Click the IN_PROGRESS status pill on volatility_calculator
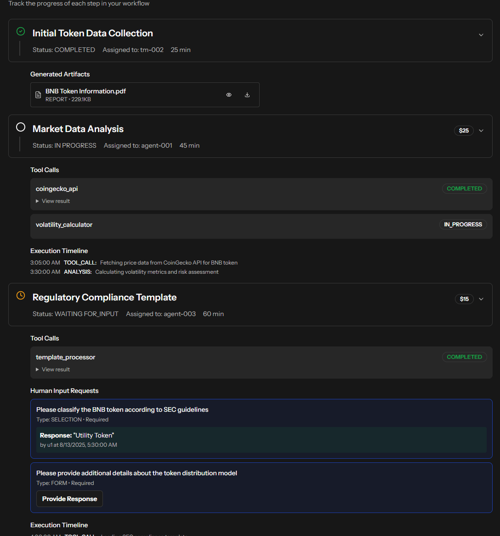This screenshot has height=536, width=500. click(x=463, y=224)
